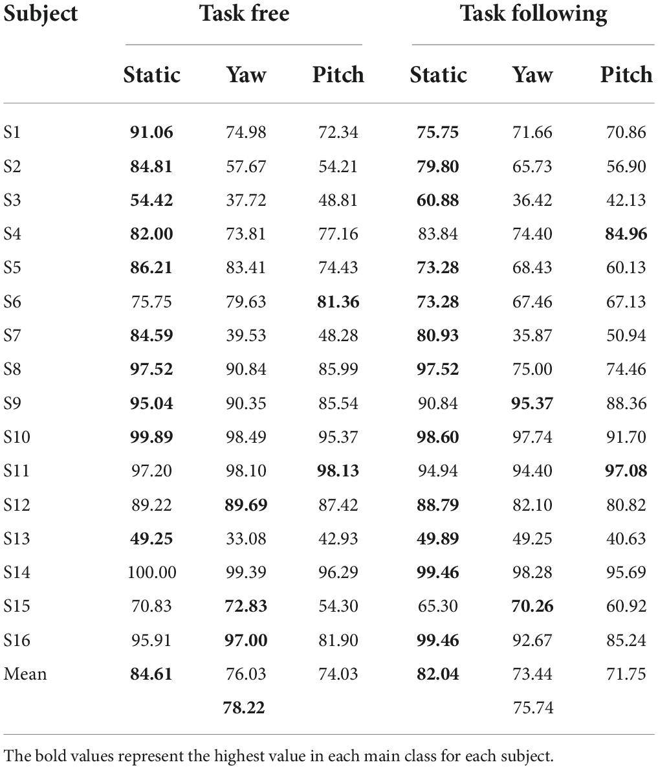Image resolution: width=658 pixels, height=769 pixels.
Task: Select S9 bold value 95.37
Action: point(532,403)
